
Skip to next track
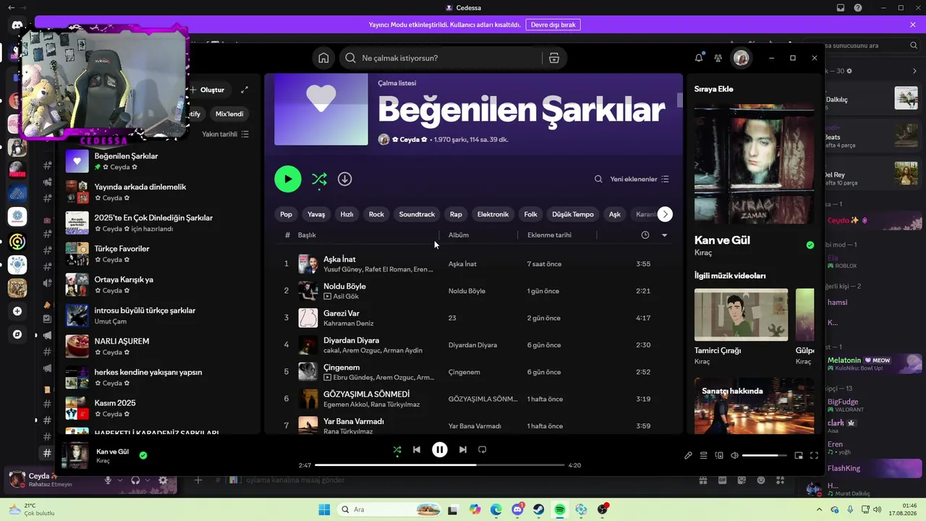click(x=463, y=449)
